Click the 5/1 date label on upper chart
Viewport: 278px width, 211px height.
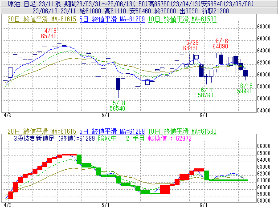(106, 115)
